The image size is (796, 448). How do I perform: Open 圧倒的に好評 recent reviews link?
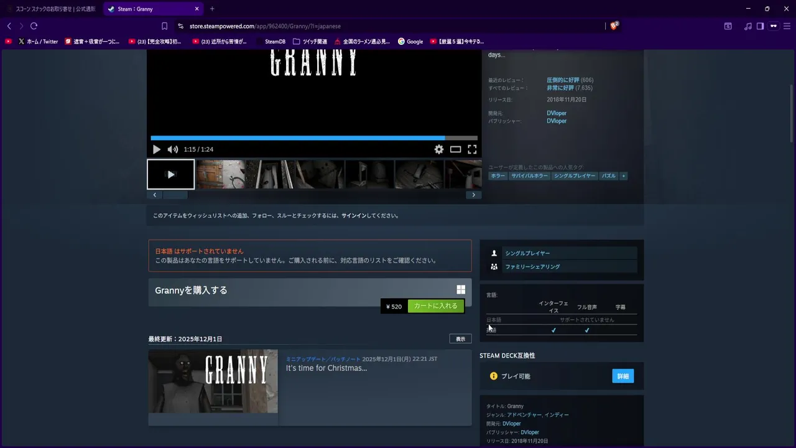point(563,80)
